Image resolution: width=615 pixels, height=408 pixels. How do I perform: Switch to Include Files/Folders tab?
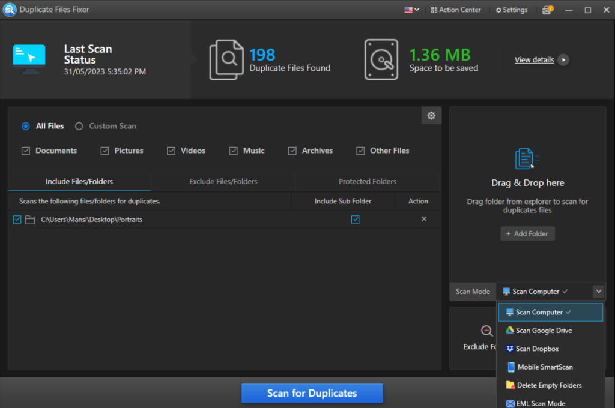[x=79, y=182]
